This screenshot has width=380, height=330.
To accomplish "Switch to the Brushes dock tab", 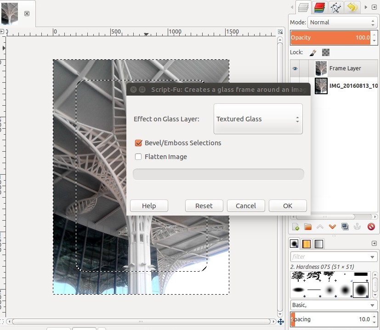I will coord(294,244).
